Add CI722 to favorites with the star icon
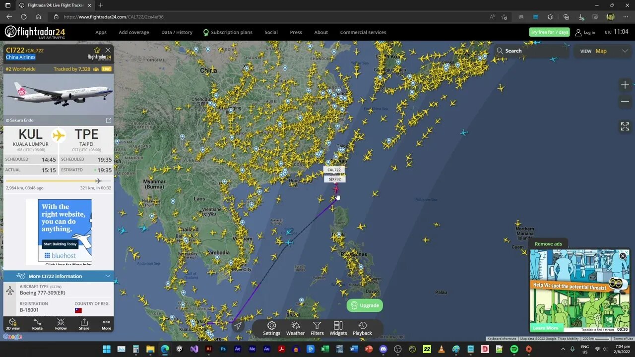 [x=97, y=50]
